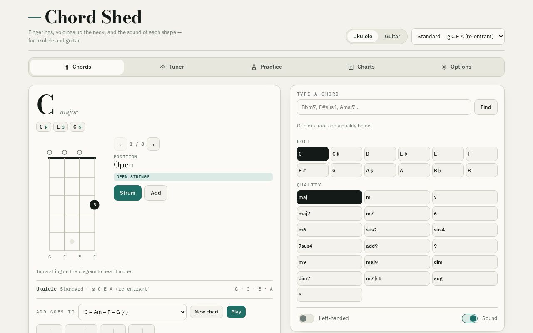Viewport: 533px width, 333px height.
Task: Create a New chart
Action: point(207,312)
